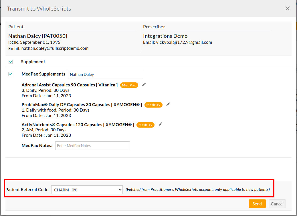The height and width of the screenshot is (216, 297).
Task: Cancel the WholeScripts transmission
Action: coord(277,203)
